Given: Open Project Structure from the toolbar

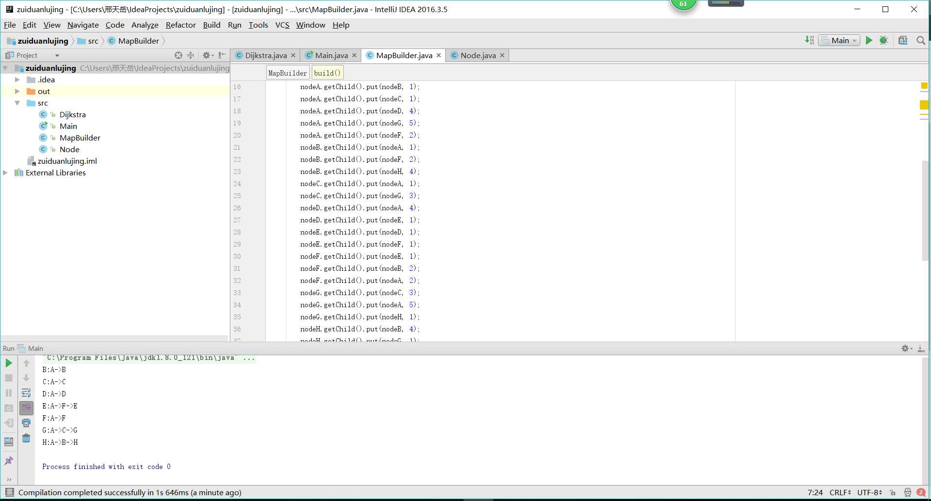Looking at the screenshot, I should click(x=902, y=40).
